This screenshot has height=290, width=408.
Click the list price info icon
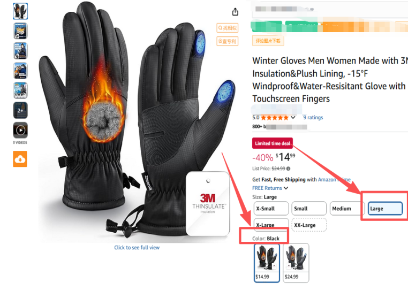pyautogui.click(x=288, y=169)
